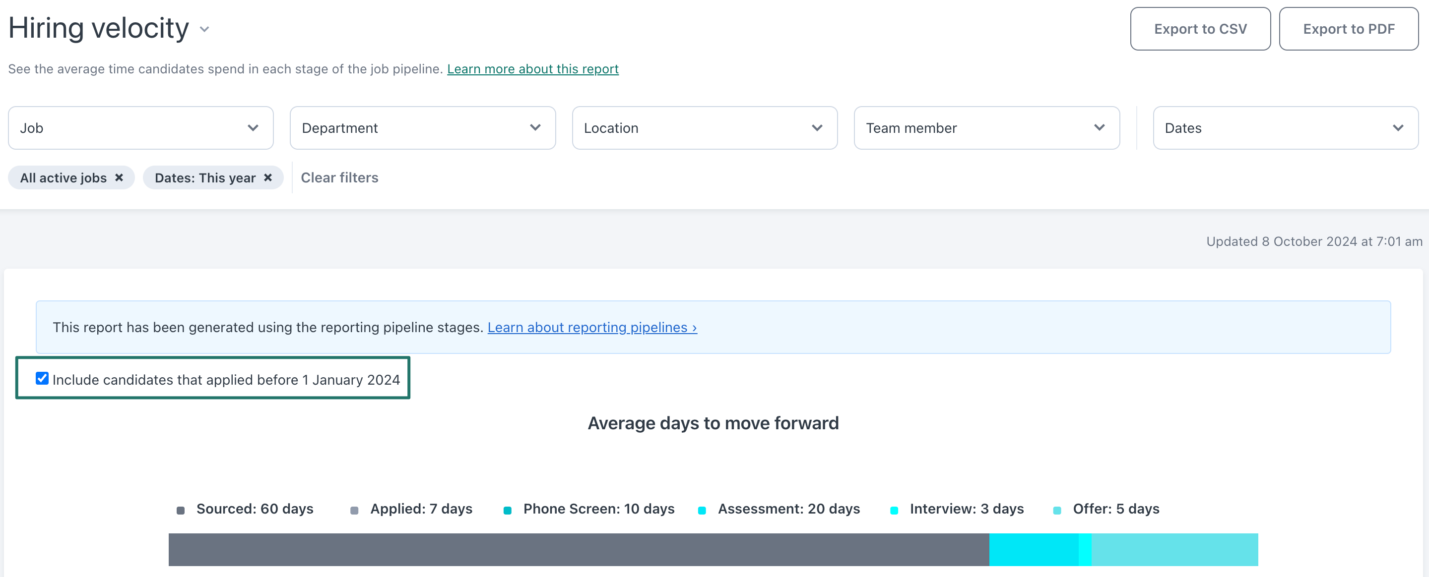Image resolution: width=1429 pixels, height=577 pixels.
Task: Toggle the Sourced: 60 days legend item
Action: 245,509
